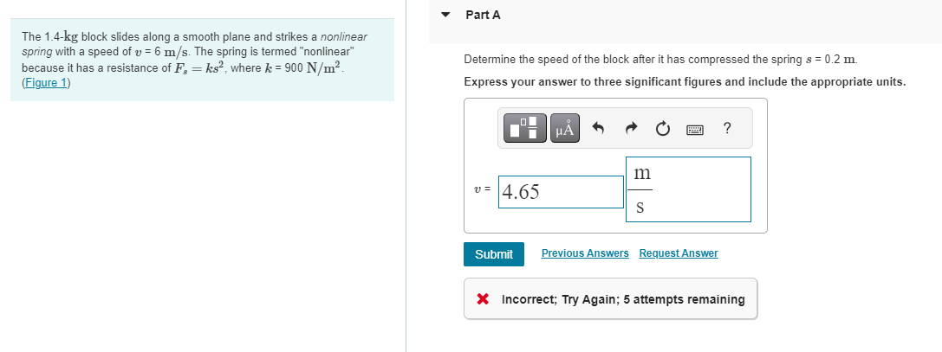Click the red incorrect X mark
Image resolution: width=942 pixels, height=352 pixels.
[x=483, y=298]
